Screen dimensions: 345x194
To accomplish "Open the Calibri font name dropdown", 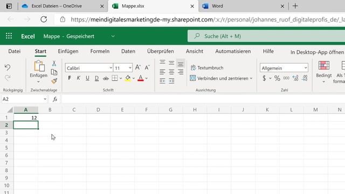I will tap(111, 68).
